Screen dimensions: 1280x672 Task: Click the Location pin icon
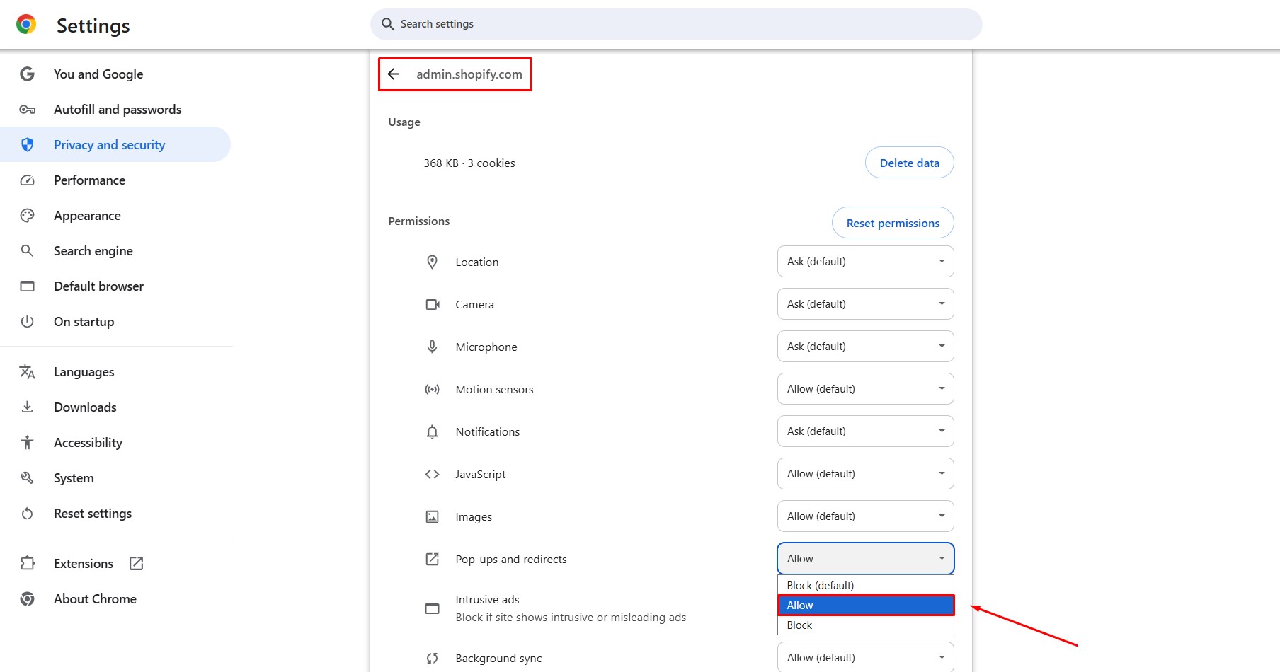432,262
